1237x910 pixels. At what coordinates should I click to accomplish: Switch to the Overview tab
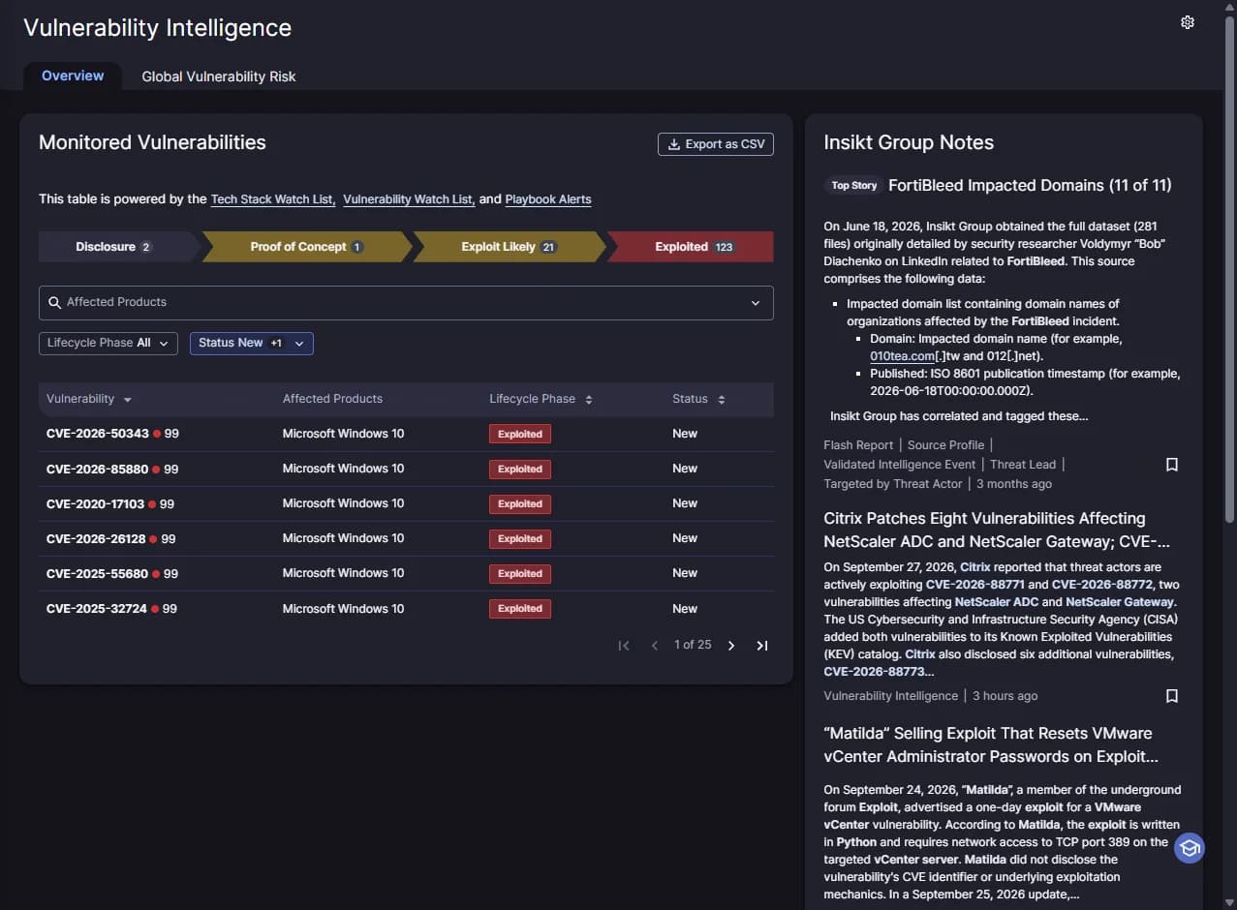coord(73,76)
